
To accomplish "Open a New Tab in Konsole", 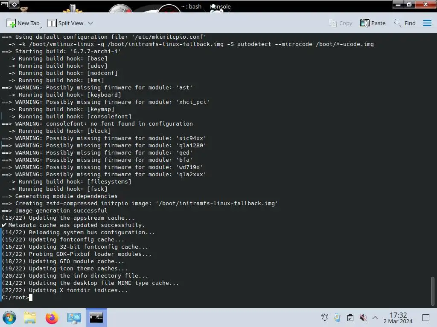I will pos(23,23).
